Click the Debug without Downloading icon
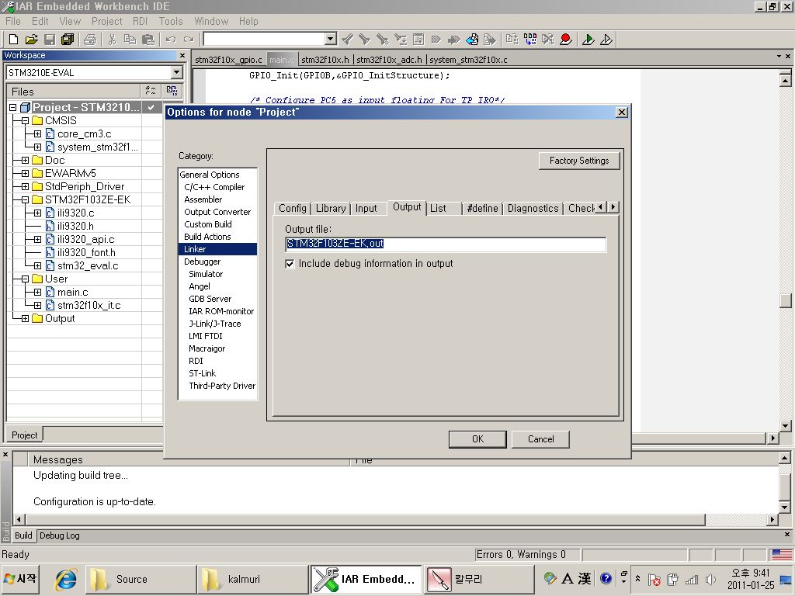795x596 pixels. (606, 39)
